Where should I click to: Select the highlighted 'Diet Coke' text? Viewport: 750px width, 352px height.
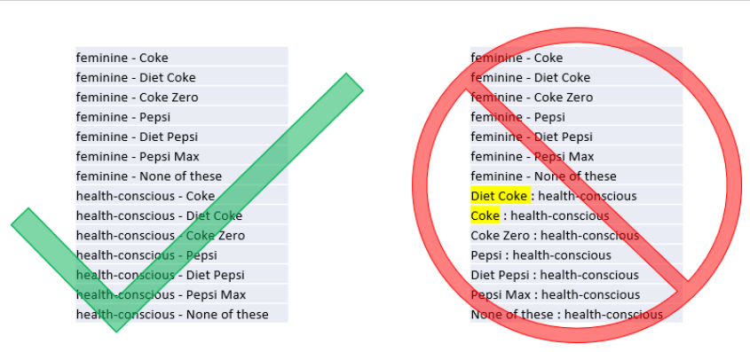(501, 196)
